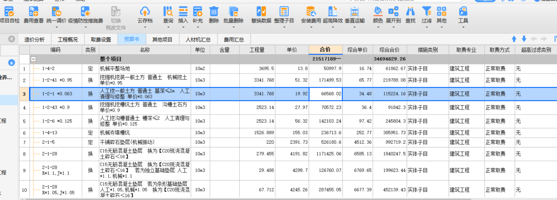Switch to the 取费设置 tab

(101, 39)
